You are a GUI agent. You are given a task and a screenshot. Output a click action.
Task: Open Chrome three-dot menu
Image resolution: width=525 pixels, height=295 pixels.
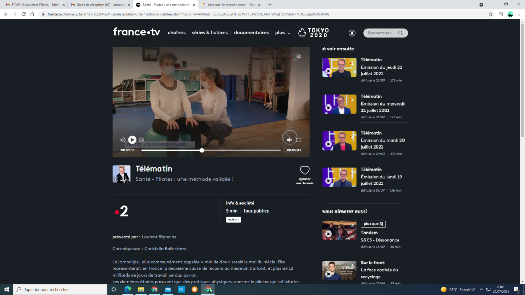(x=519, y=14)
